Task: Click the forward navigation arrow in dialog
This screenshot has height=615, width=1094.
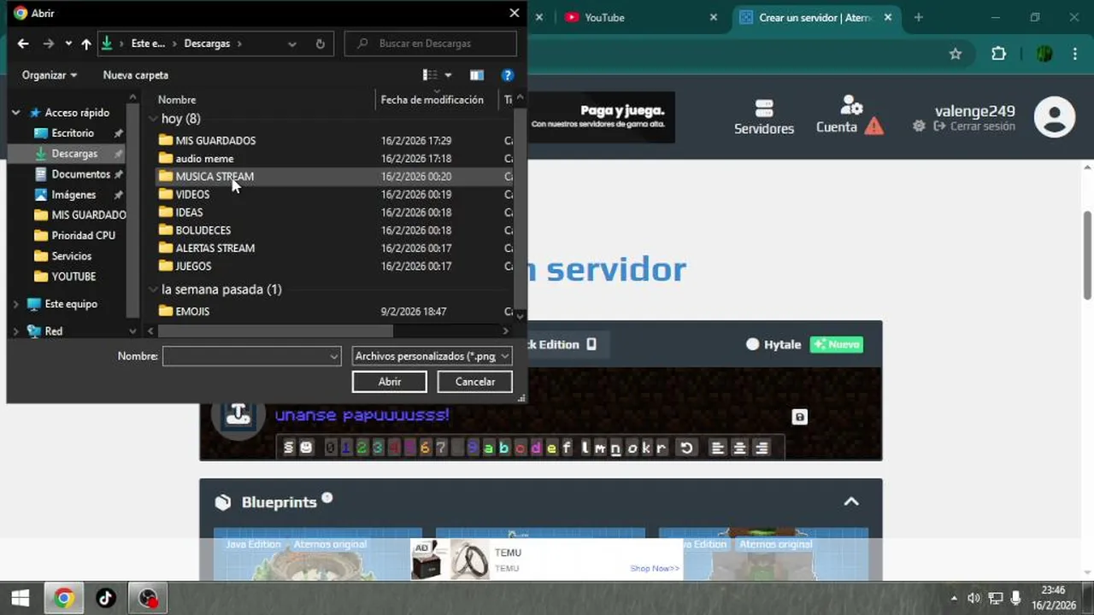Action: click(x=49, y=44)
